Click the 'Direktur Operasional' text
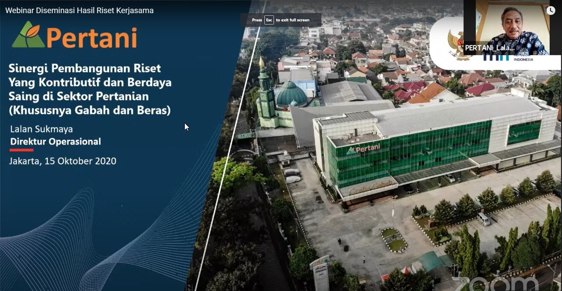Viewport: 562px width, 291px height. (x=55, y=142)
